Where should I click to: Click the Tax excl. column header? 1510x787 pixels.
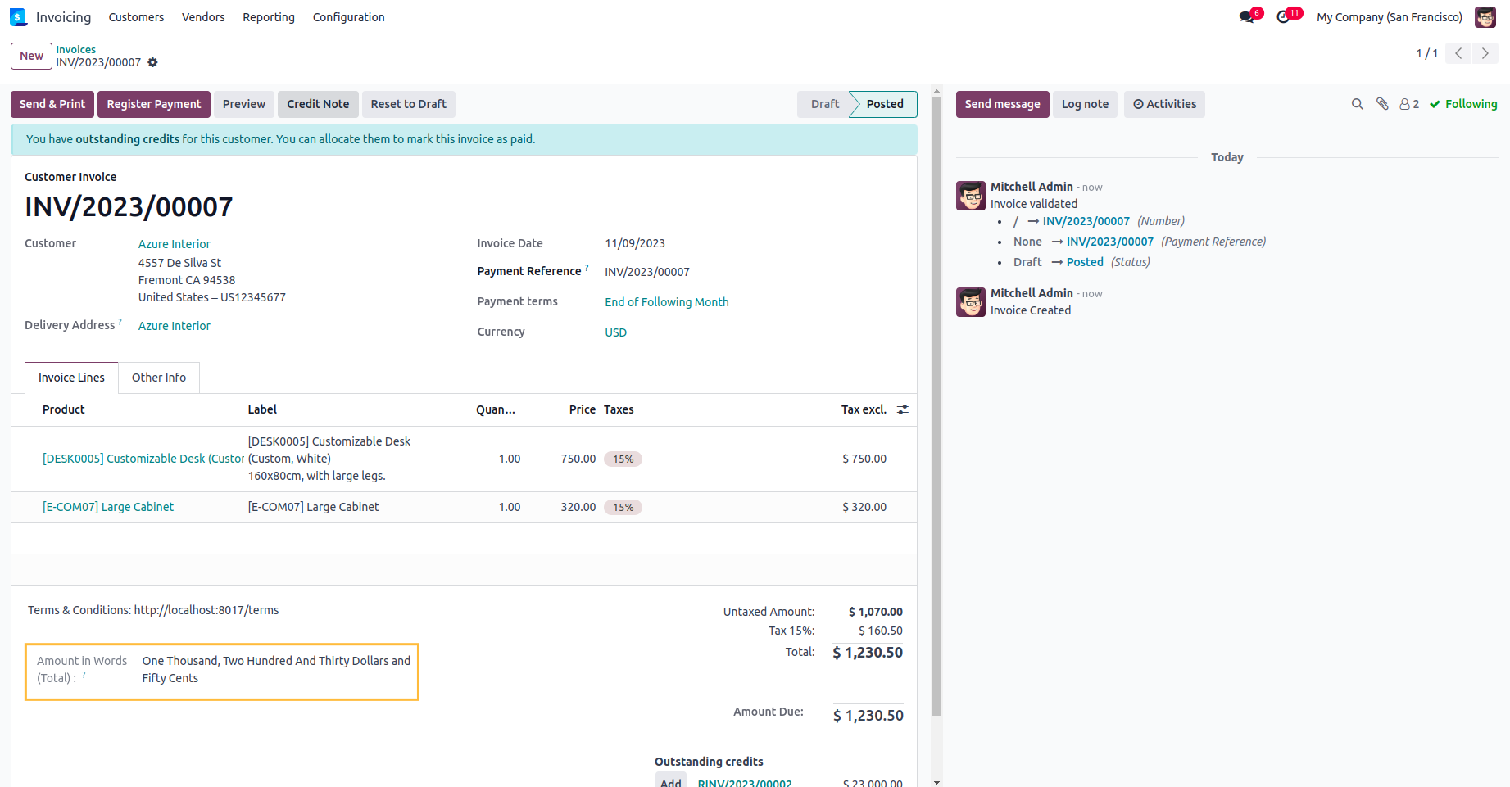(864, 409)
